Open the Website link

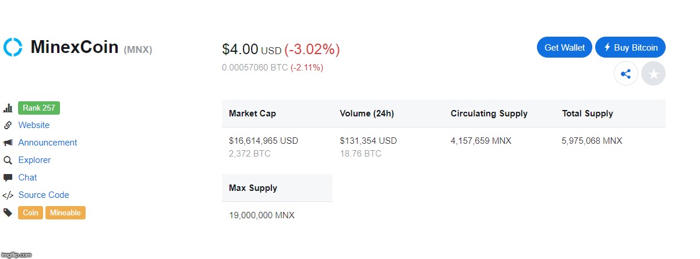[x=34, y=125]
